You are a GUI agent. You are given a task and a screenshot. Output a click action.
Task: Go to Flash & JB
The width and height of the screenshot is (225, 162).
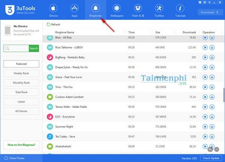(x=138, y=10)
